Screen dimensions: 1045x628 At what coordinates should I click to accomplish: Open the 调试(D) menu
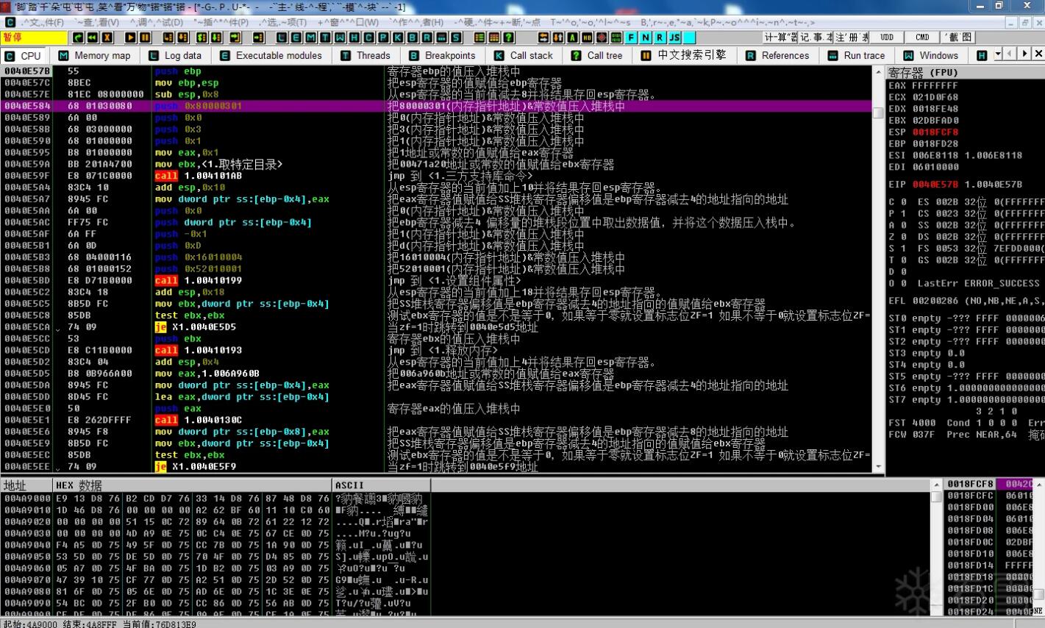click(x=157, y=23)
